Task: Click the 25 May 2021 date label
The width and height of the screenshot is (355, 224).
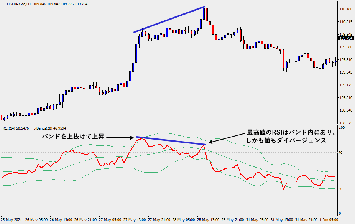Action: point(12,220)
